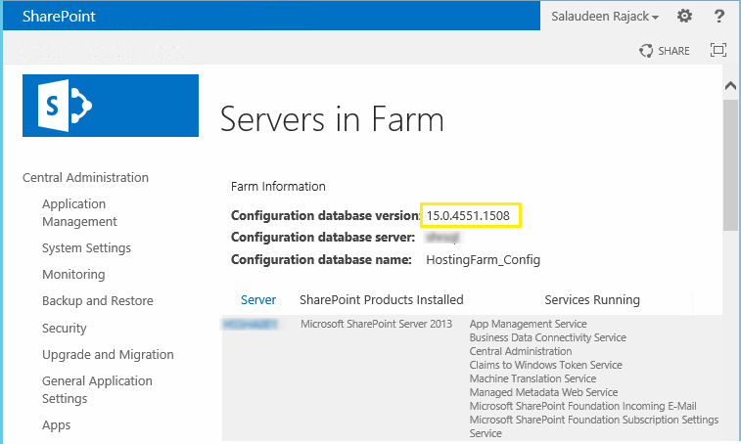Click Central Administration service entry
The height and width of the screenshot is (444, 741).
[x=521, y=351]
